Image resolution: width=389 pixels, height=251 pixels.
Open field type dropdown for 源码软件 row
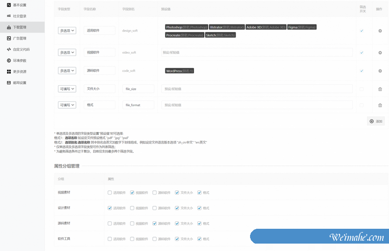click(67, 71)
